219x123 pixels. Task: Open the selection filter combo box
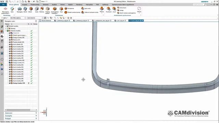pyautogui.click(x=18, y=18)
